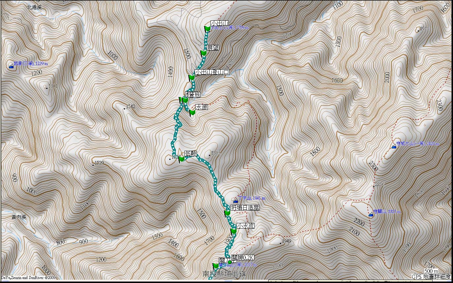
Task: Click the 守城大山 2420 m label
Action: [x=418, y=144]
